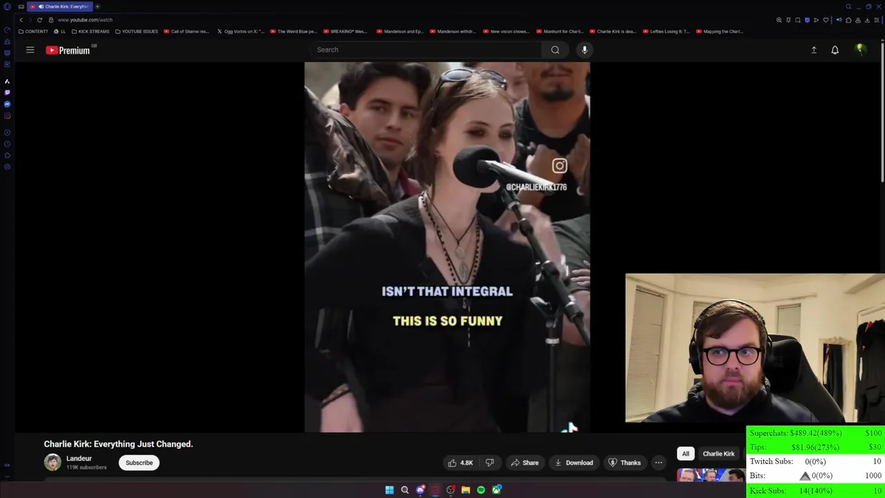Open the Xbox app from taskbar
The height and width of the screenshot is (498, 885).
point(496,490)
